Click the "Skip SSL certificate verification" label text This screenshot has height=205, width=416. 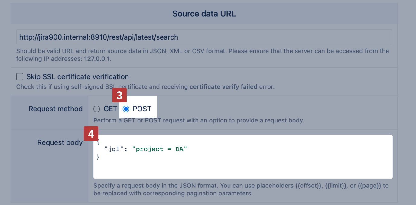[77, 76]
